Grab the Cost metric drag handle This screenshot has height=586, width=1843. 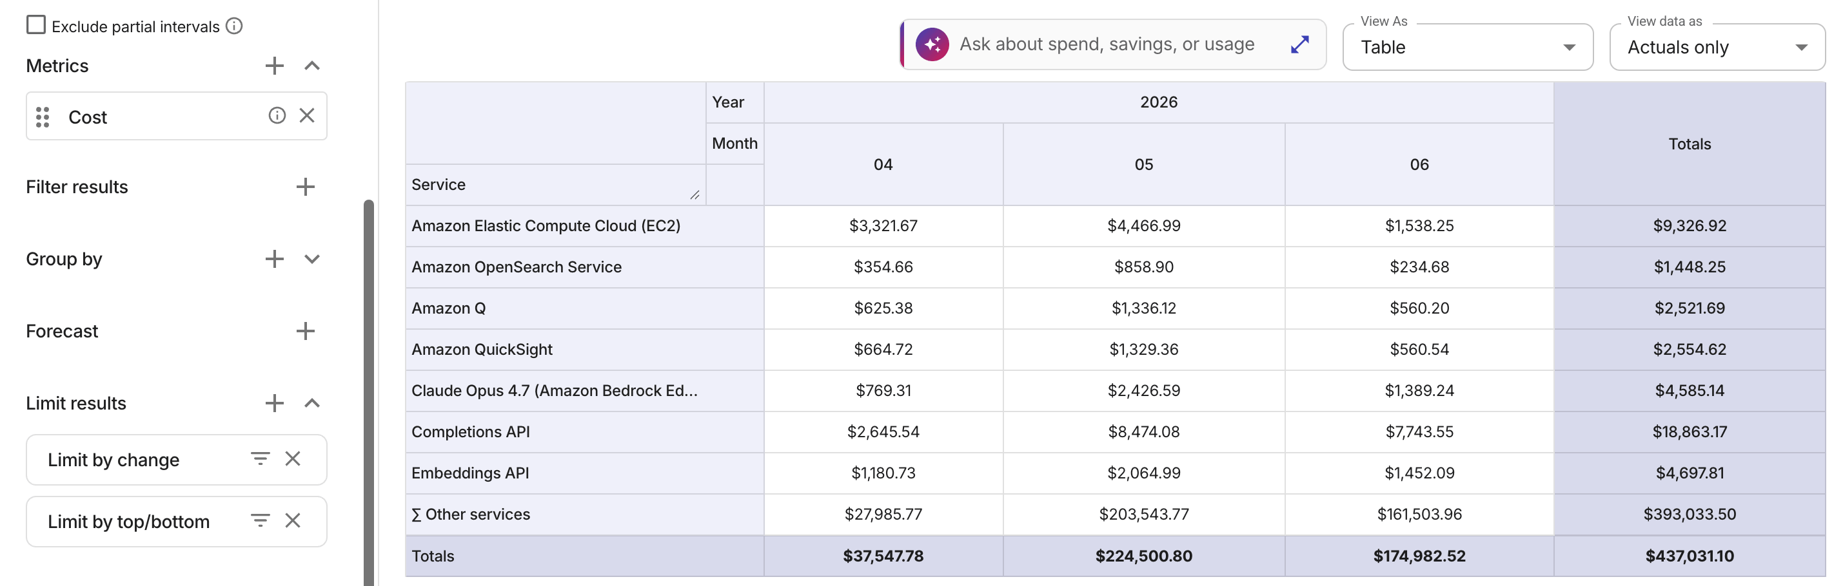(43, 117)
